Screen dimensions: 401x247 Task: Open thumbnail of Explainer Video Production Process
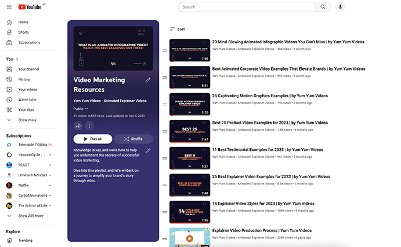coord(190,237)
